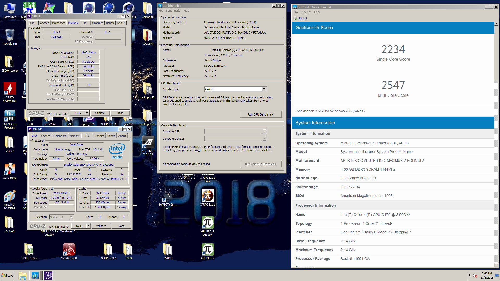Open Browser menu in Geekbench results window
The image size is (500, 281).
pyautogui.click(x=306, y=12)
